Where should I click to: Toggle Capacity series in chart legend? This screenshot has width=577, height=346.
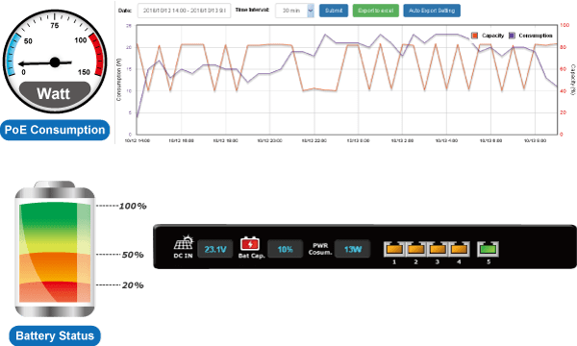[x=488, y=36]
